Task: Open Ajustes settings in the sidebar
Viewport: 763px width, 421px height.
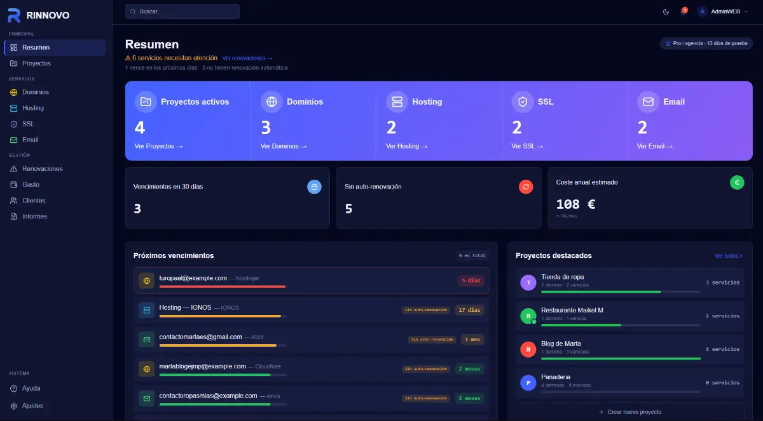Action: [55, 405]
